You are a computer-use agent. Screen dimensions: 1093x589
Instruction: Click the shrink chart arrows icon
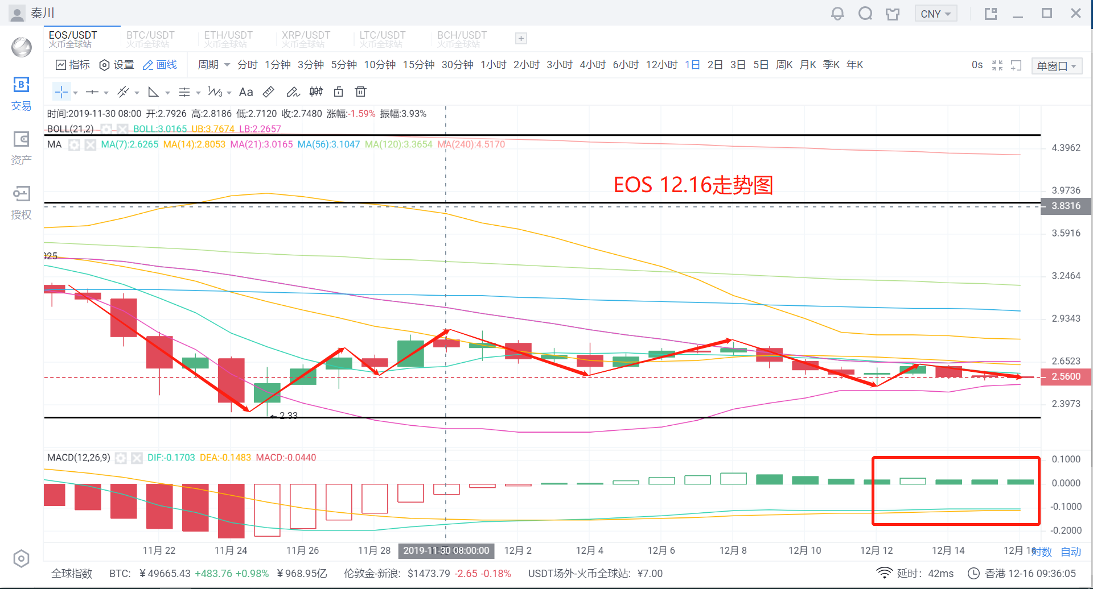[997, 65]
